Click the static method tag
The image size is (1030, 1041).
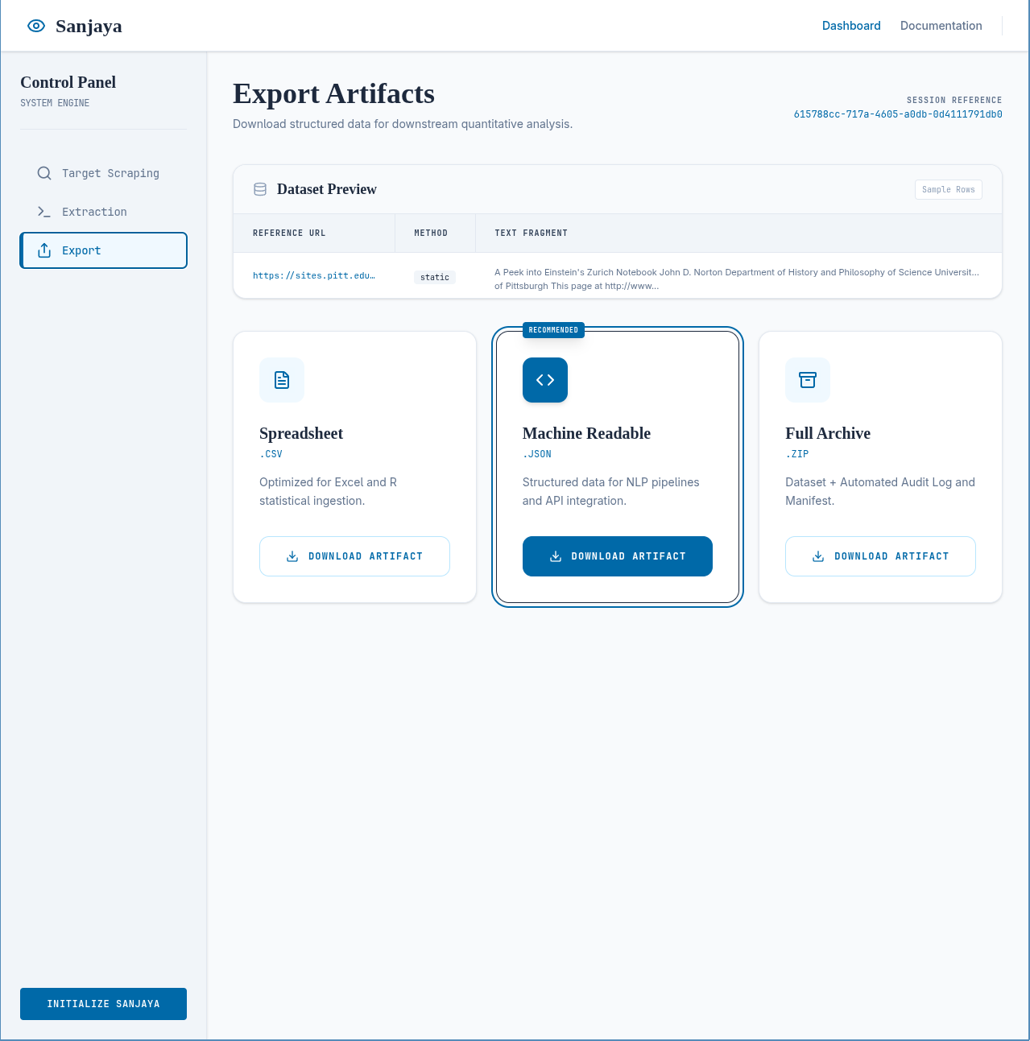point(435,277)
